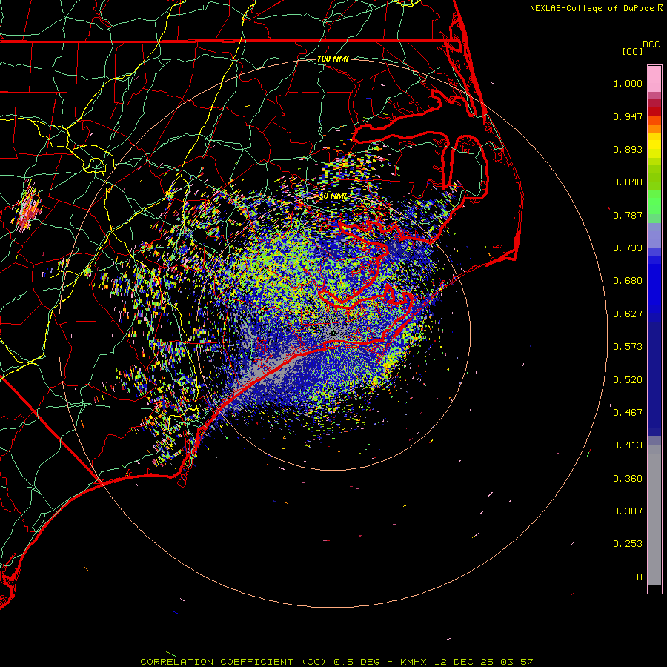Pick the lavender swatch near 0.733
This screenshot has width=667, height=667.
[654, 236]
